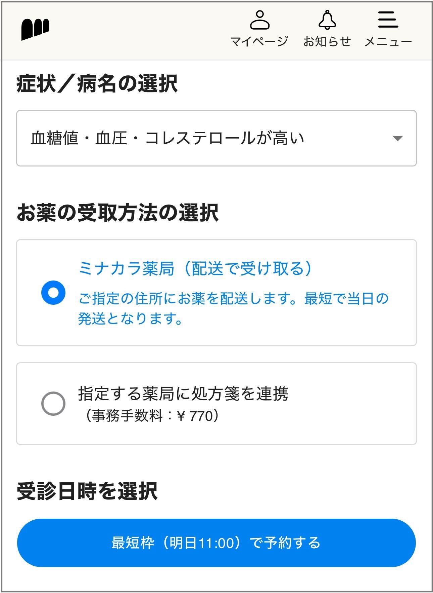Open notifications with the bell icon
This screenshot has height=593, width=433.
coord(327,20)
